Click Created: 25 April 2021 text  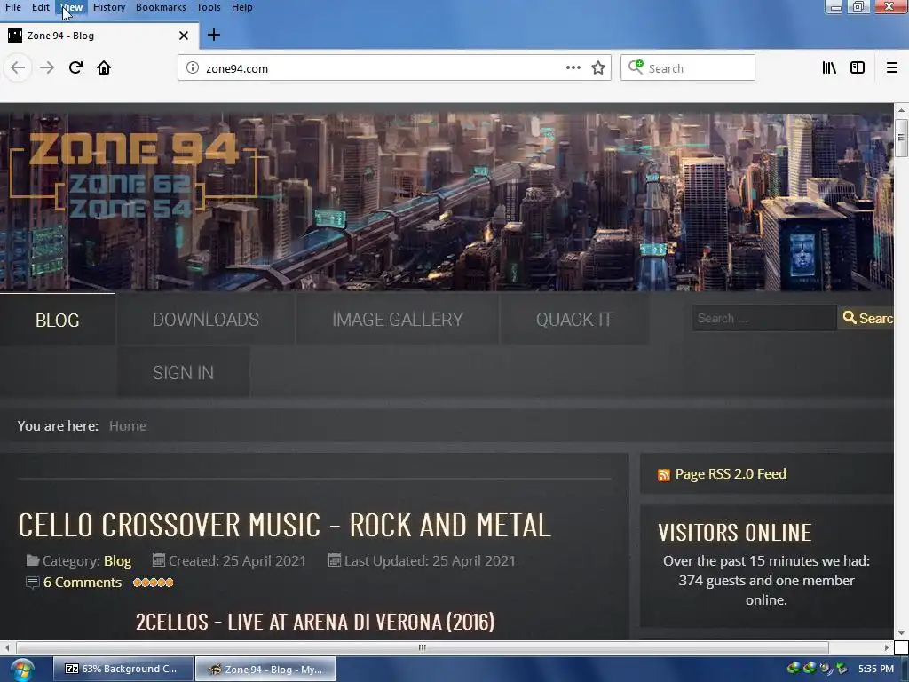pyautogui.click(x=236, y=561)
